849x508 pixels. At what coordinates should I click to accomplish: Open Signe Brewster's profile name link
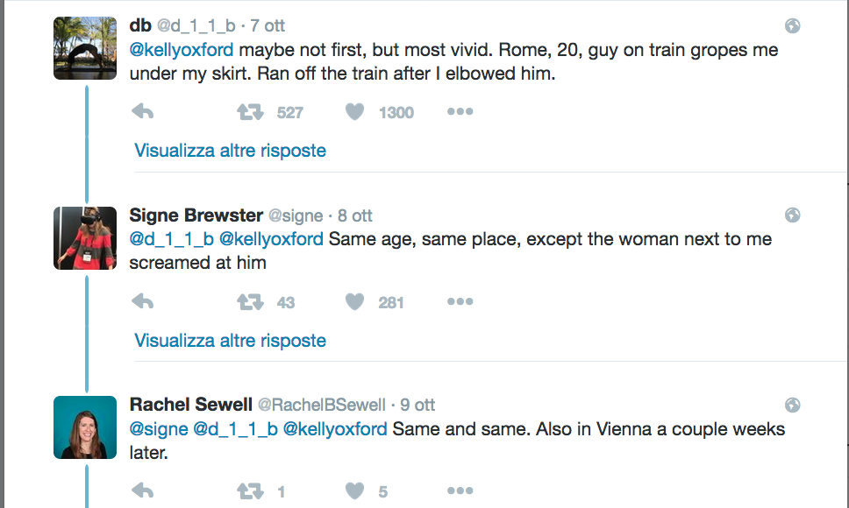196,215
